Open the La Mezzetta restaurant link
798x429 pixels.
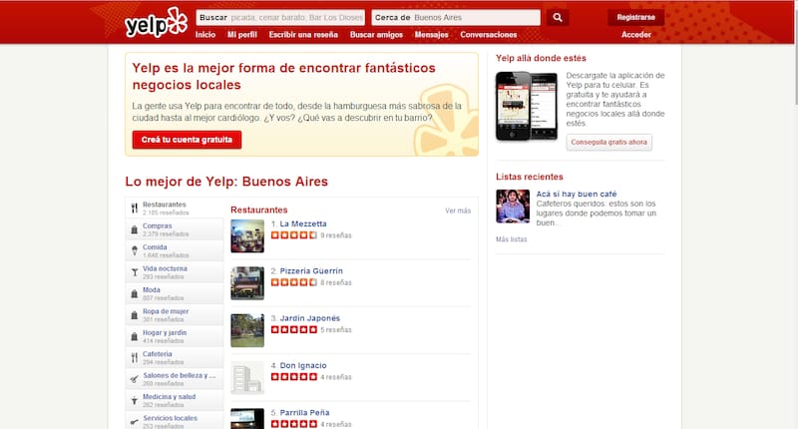pyautogui.click(x=303, y=223)
